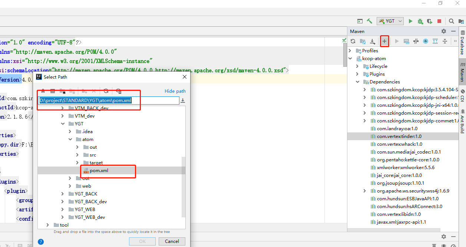Viewport: 466px width, 247px height.
Task: Click Select Path dialog tree scrollbar
Action: pyautogui.click(x=183, y=187)
